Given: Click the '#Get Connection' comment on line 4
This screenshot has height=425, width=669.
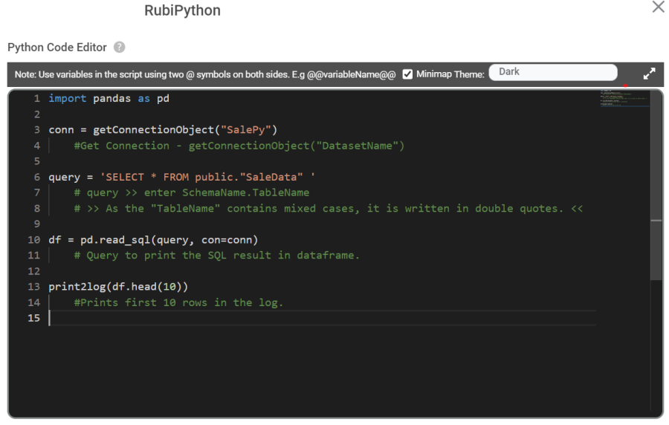Looking at the screenshot, I should [x=239, y=146].
